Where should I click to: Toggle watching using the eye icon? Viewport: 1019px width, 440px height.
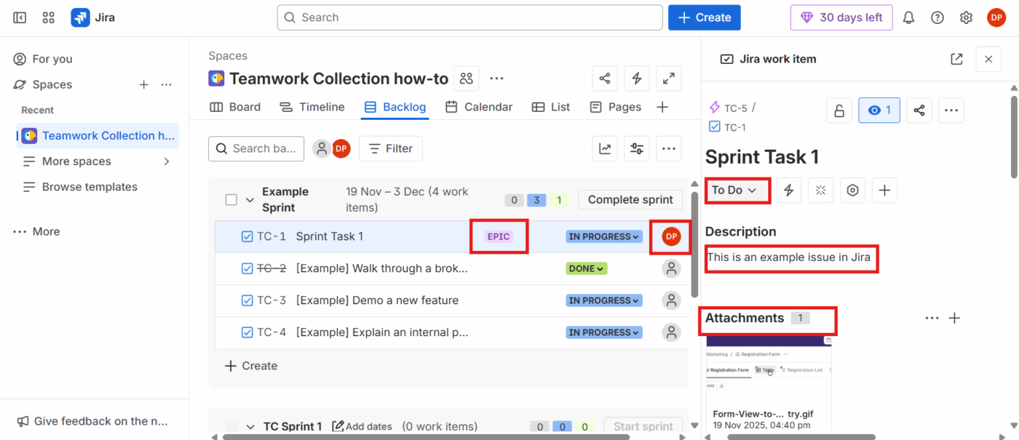click(879, 110)
